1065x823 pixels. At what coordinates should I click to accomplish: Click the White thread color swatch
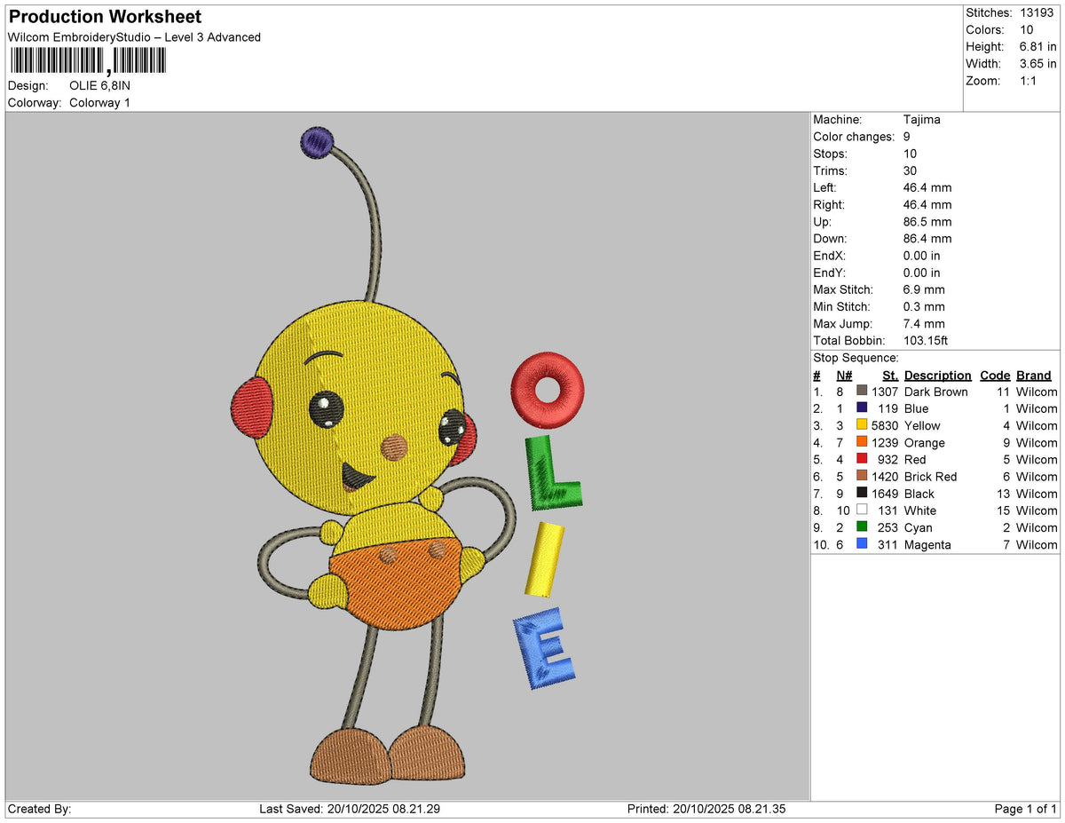(862, 510)
